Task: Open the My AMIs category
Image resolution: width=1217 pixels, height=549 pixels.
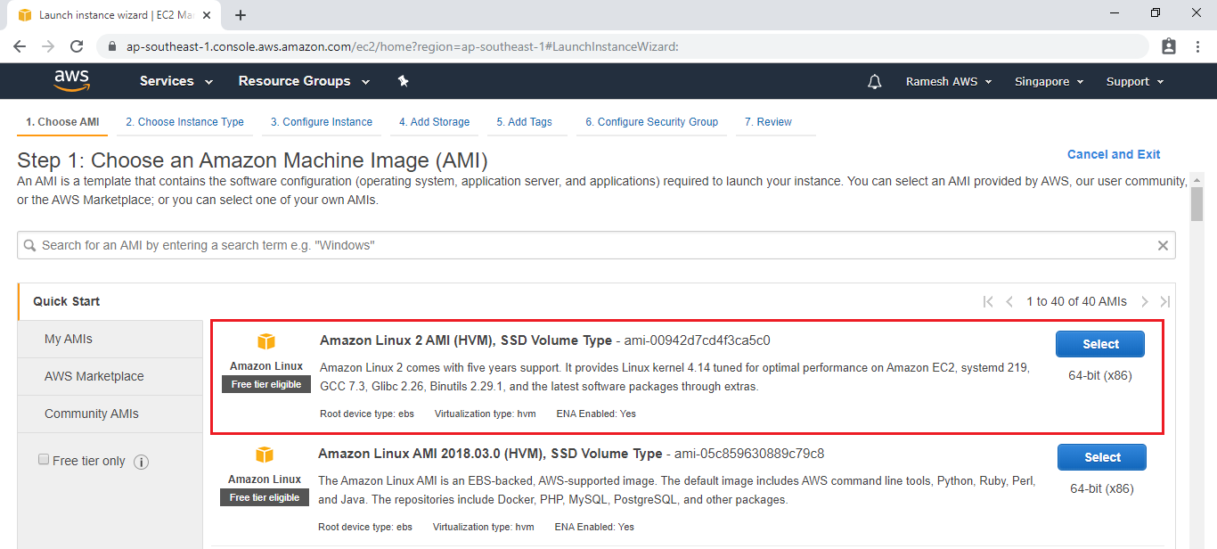Action: pos(110,339)
